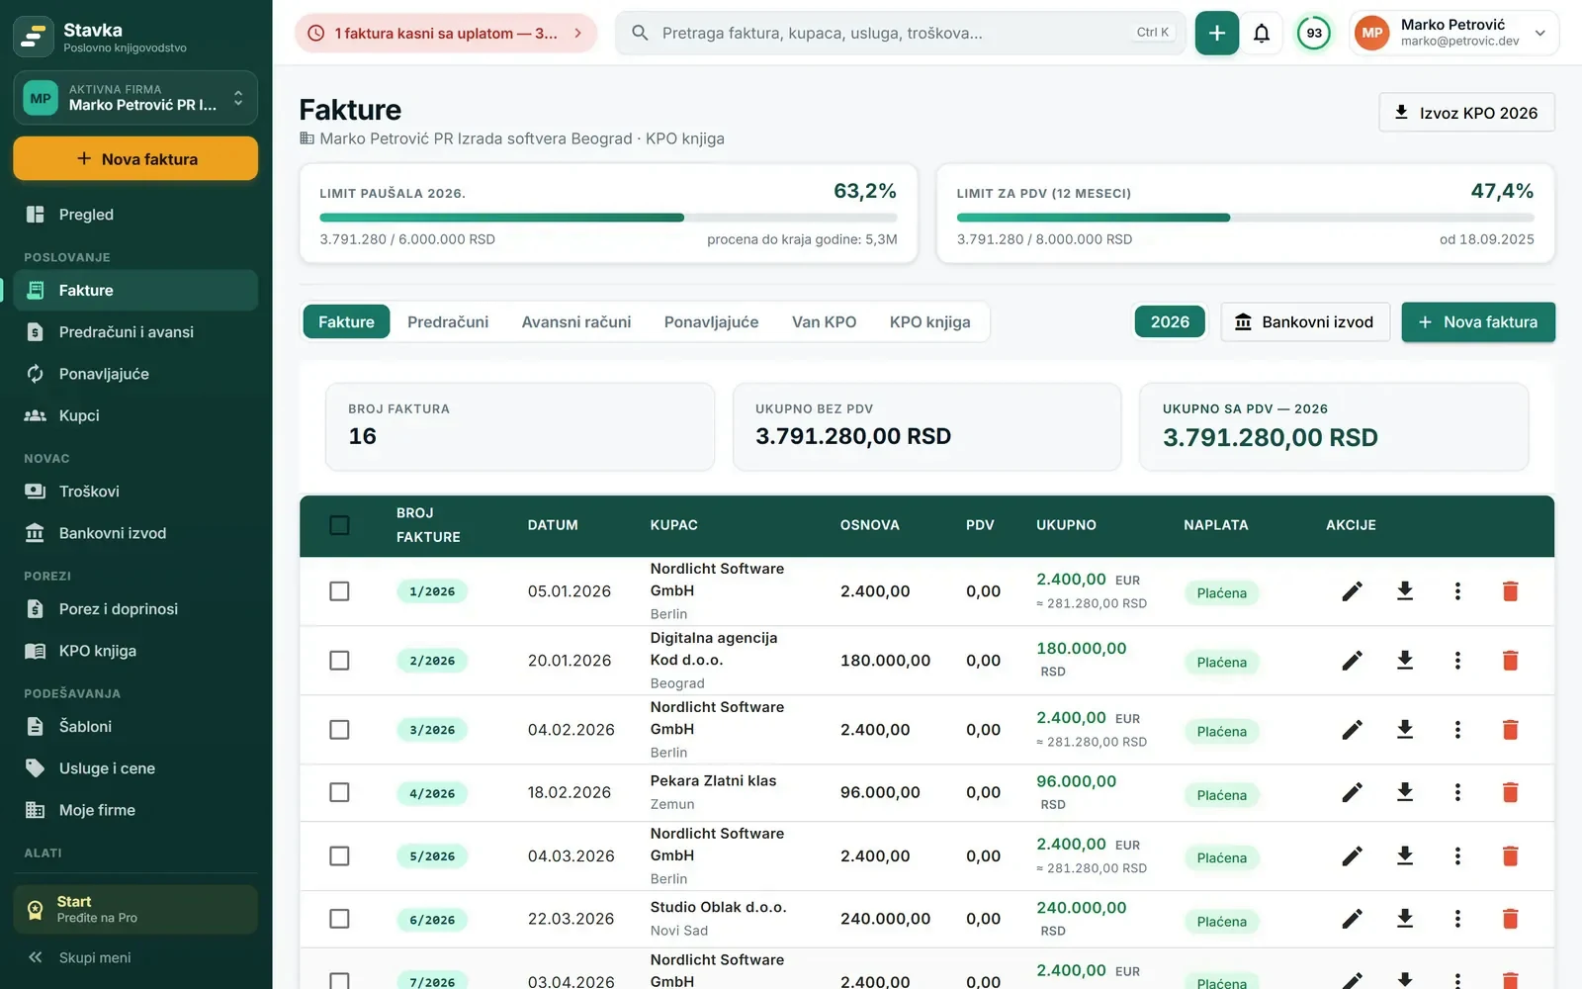Click the green plus quick-add button
The height and width of the screenshot is (989, 1582).
click(1217, 34)
